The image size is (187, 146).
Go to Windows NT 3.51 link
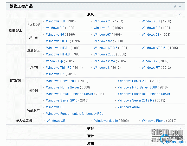coord(154,48)
